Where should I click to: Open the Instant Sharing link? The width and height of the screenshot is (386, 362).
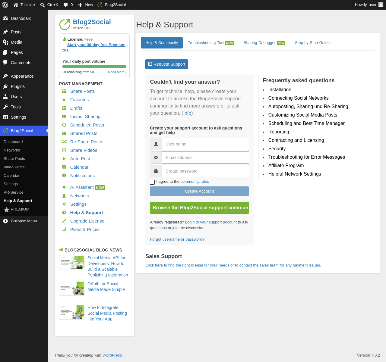click(x=85, y=117)
